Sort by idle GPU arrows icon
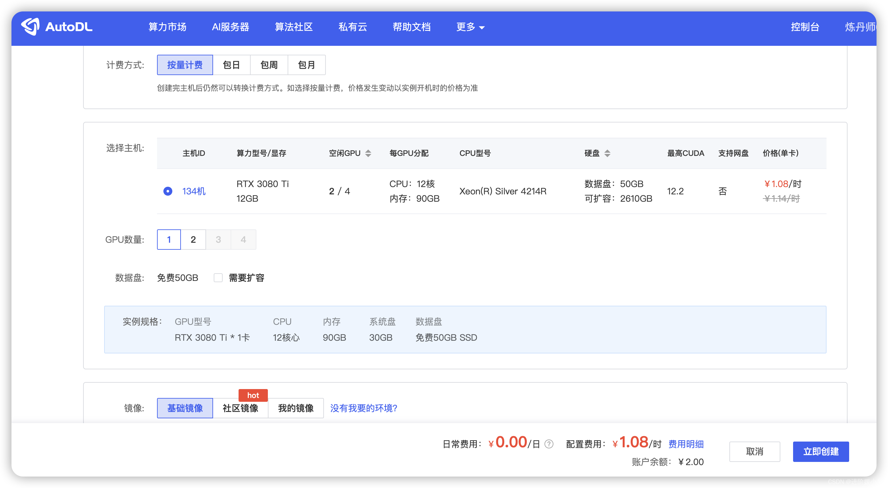 click(368, 153)
